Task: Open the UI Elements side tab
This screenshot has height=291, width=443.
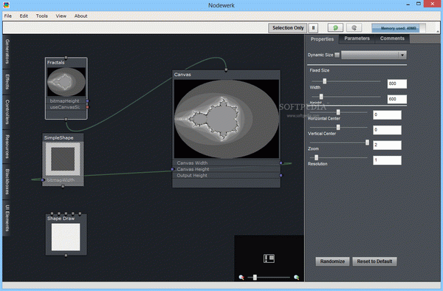Action: click(x=7, y=218)
